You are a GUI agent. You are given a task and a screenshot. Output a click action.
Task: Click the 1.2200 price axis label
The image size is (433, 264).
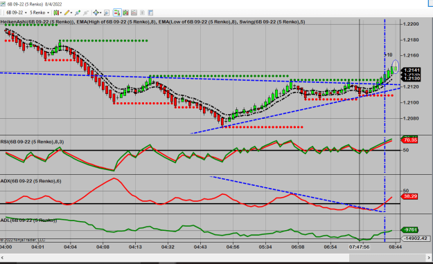point(411,24)
